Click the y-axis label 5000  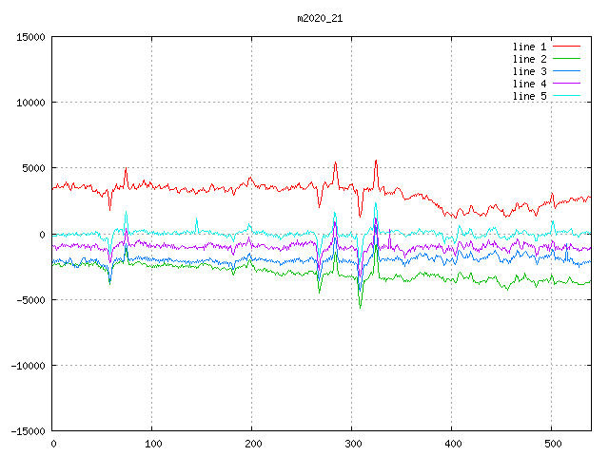[x=33, y=168]
